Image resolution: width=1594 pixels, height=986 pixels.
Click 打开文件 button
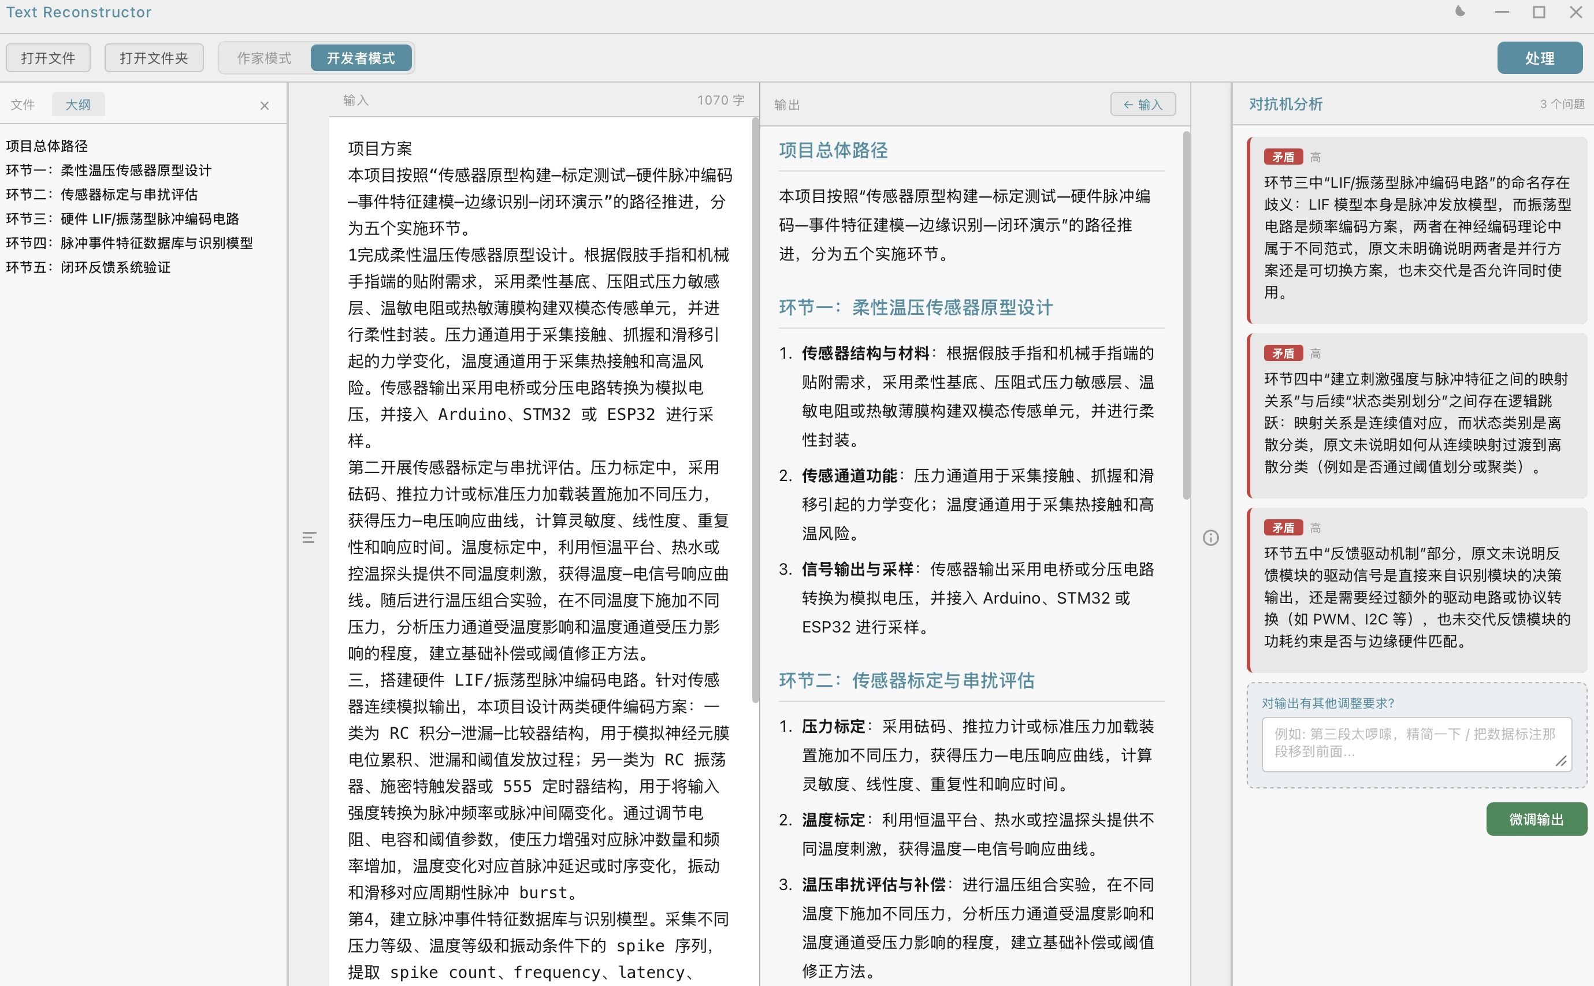pos(49,58)
